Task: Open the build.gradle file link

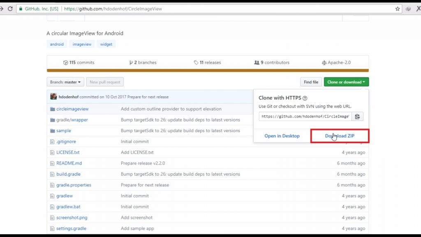Action: click(69, 174)
